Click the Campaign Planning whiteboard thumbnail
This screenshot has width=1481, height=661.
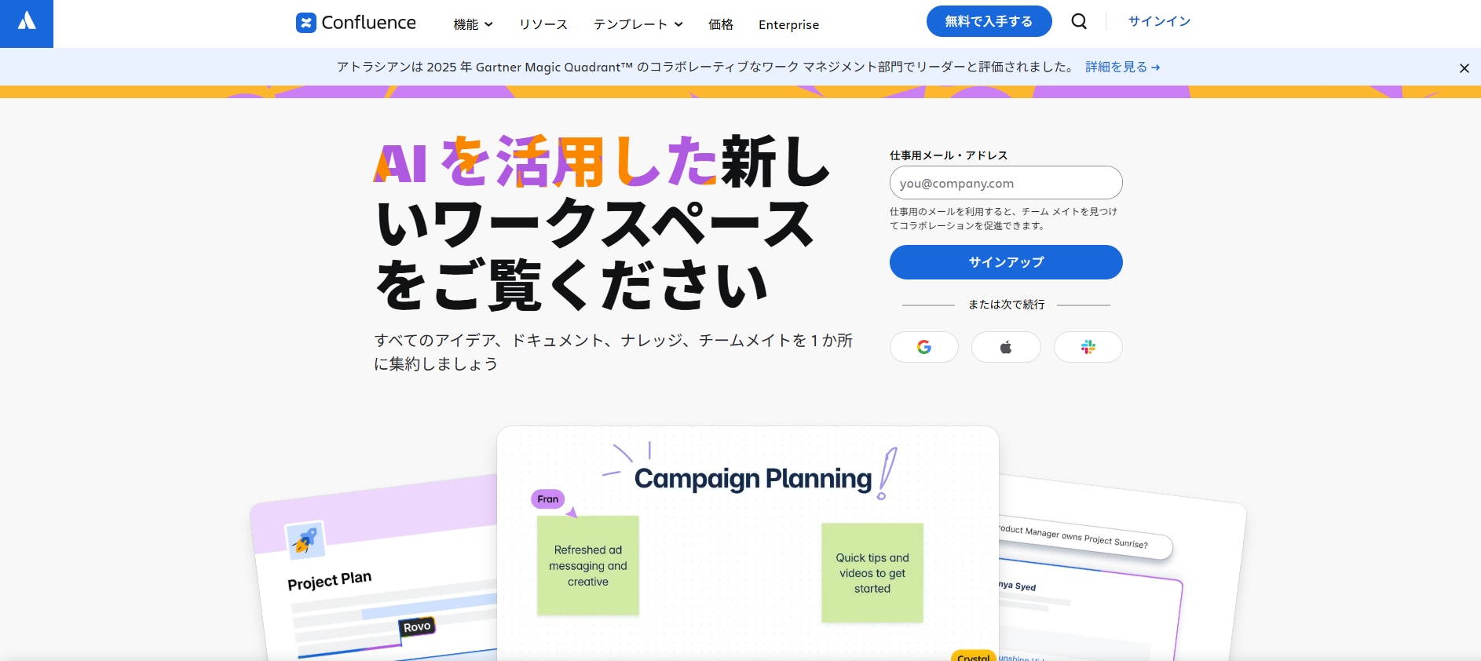pyautogui.click(x=748, y=542)
